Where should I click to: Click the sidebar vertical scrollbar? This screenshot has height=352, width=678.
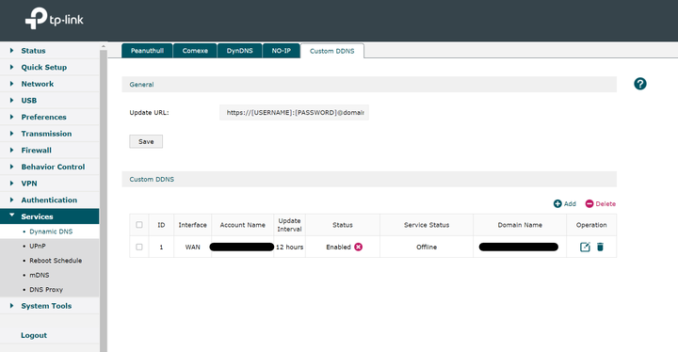104,200
